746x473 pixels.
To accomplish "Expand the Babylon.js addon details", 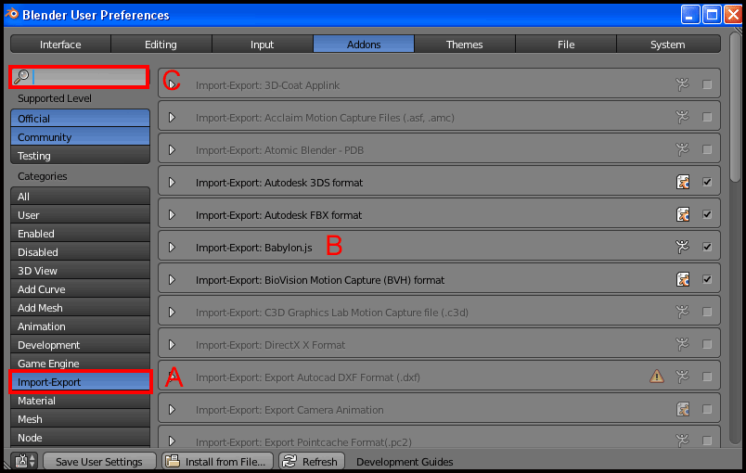I will tap(173, 248).
